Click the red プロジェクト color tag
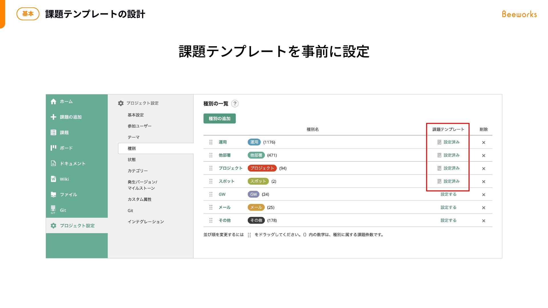The image size is (548, 308). [x=262, y=168]
